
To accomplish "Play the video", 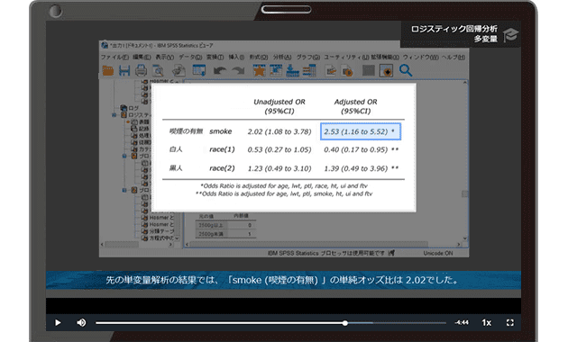I will (x=58, y=322).
